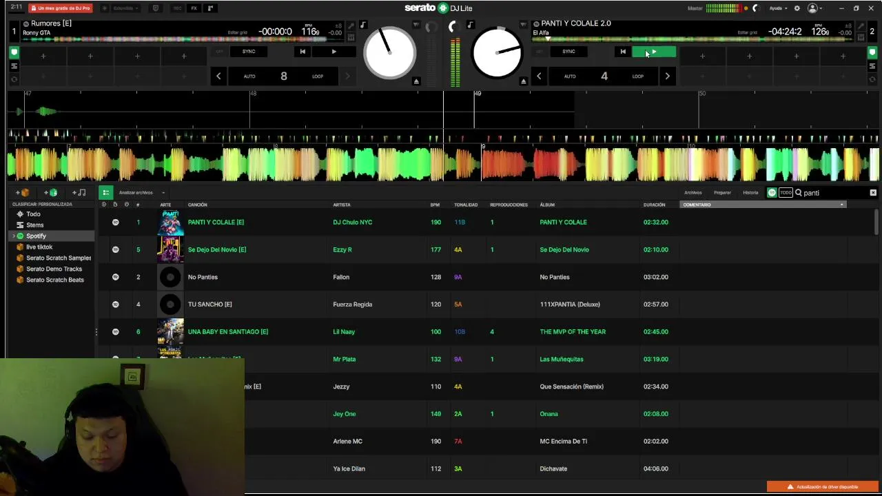Select Todo in the library sidebar
Screen dimensions: 882x496
33,214
